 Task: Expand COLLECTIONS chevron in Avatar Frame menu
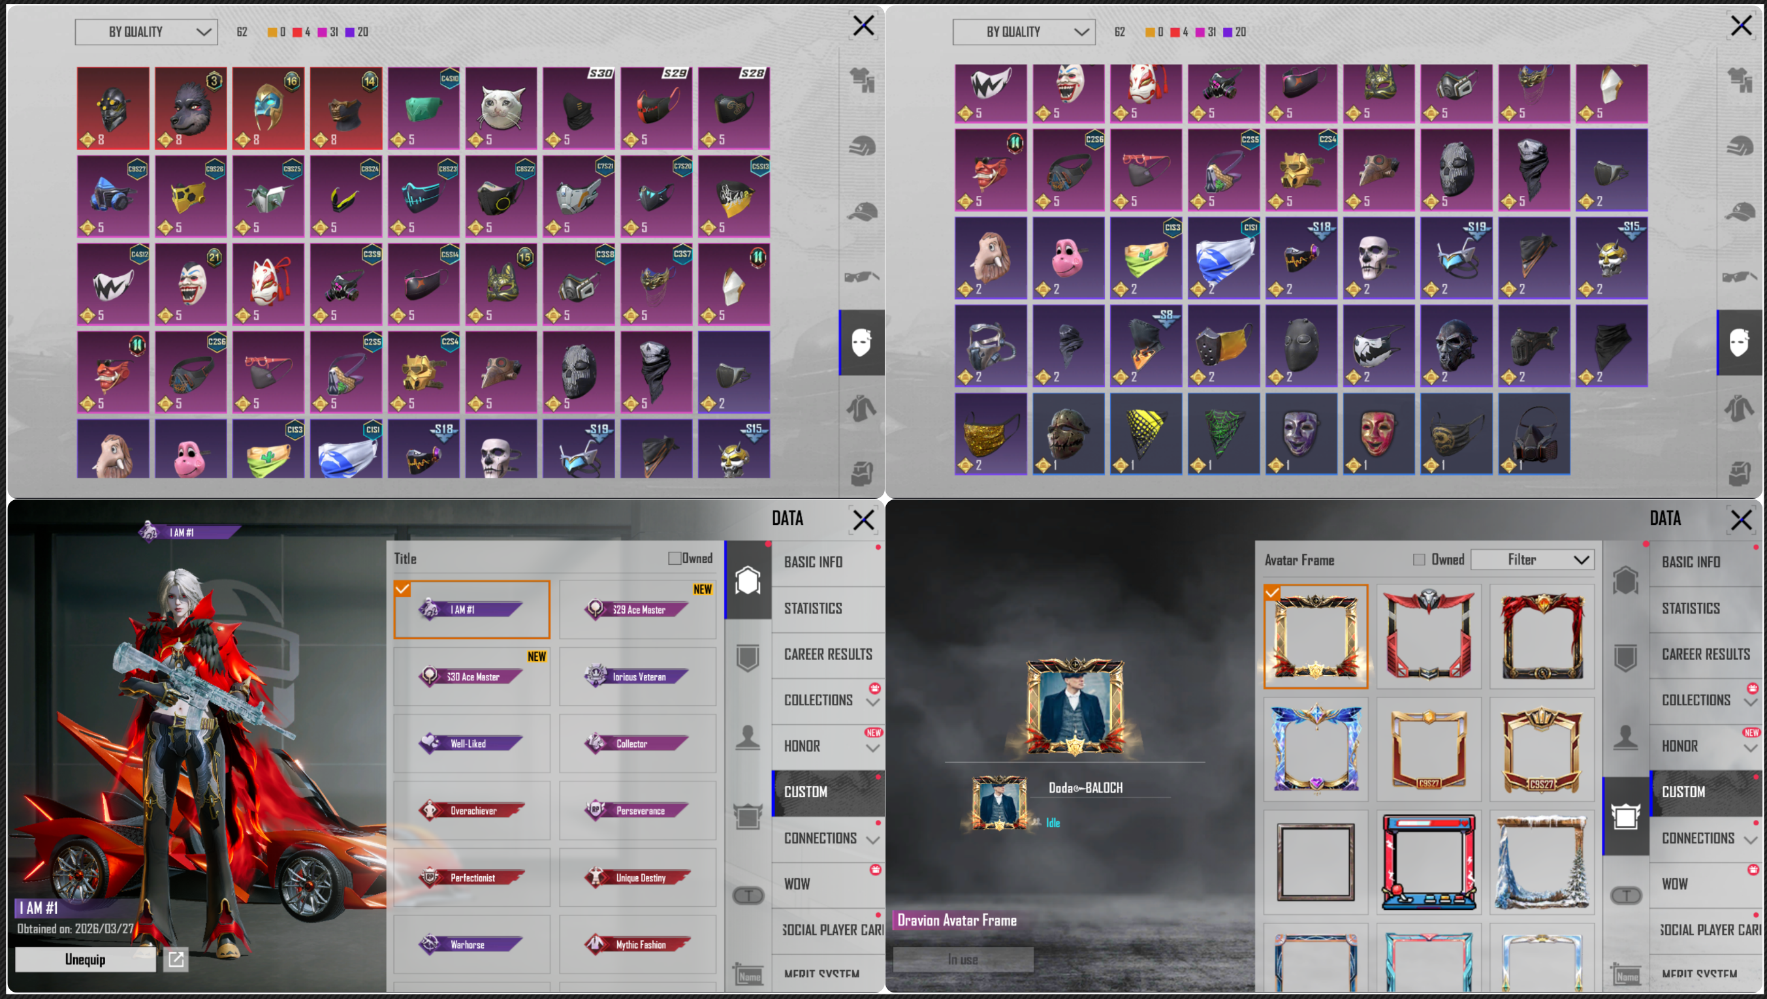point(1751,703)
